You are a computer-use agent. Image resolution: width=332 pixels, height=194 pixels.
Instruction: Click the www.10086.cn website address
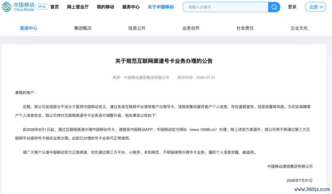(x=204, y=130)
